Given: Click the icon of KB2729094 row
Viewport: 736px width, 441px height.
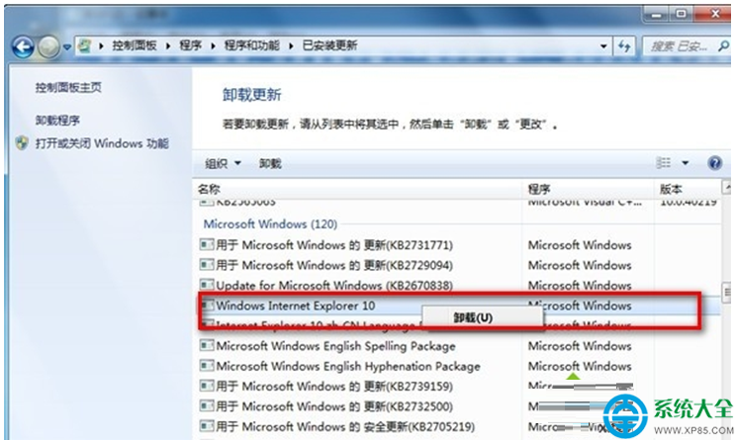Looking at the screenshot, I should [x=207, y=265].
